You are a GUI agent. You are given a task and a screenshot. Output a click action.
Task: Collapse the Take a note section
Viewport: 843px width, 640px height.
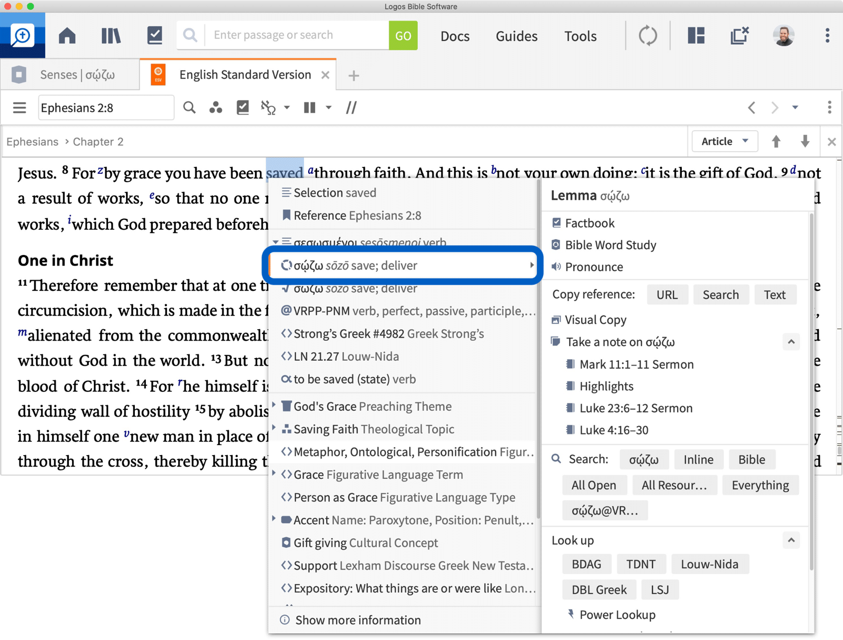tap(791, 342)
